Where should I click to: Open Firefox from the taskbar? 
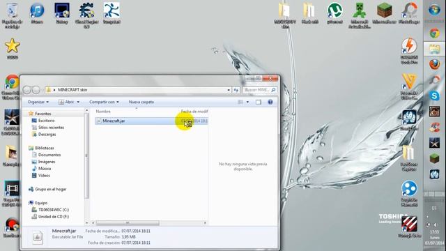pyautogui.click(x=434, y=64)
